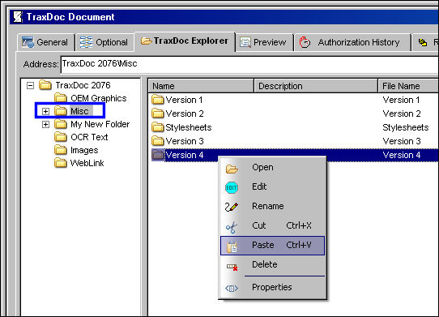Screen dimensions: 439x317
Task: Sort by the File Name column header
Action: 409,86
